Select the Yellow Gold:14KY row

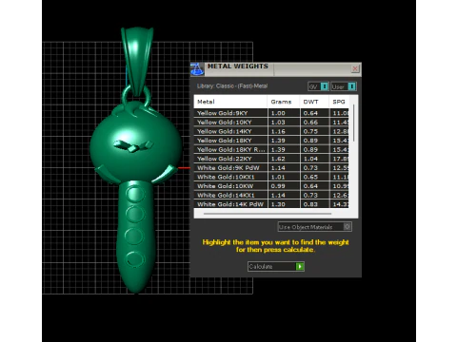pos(271,131)
